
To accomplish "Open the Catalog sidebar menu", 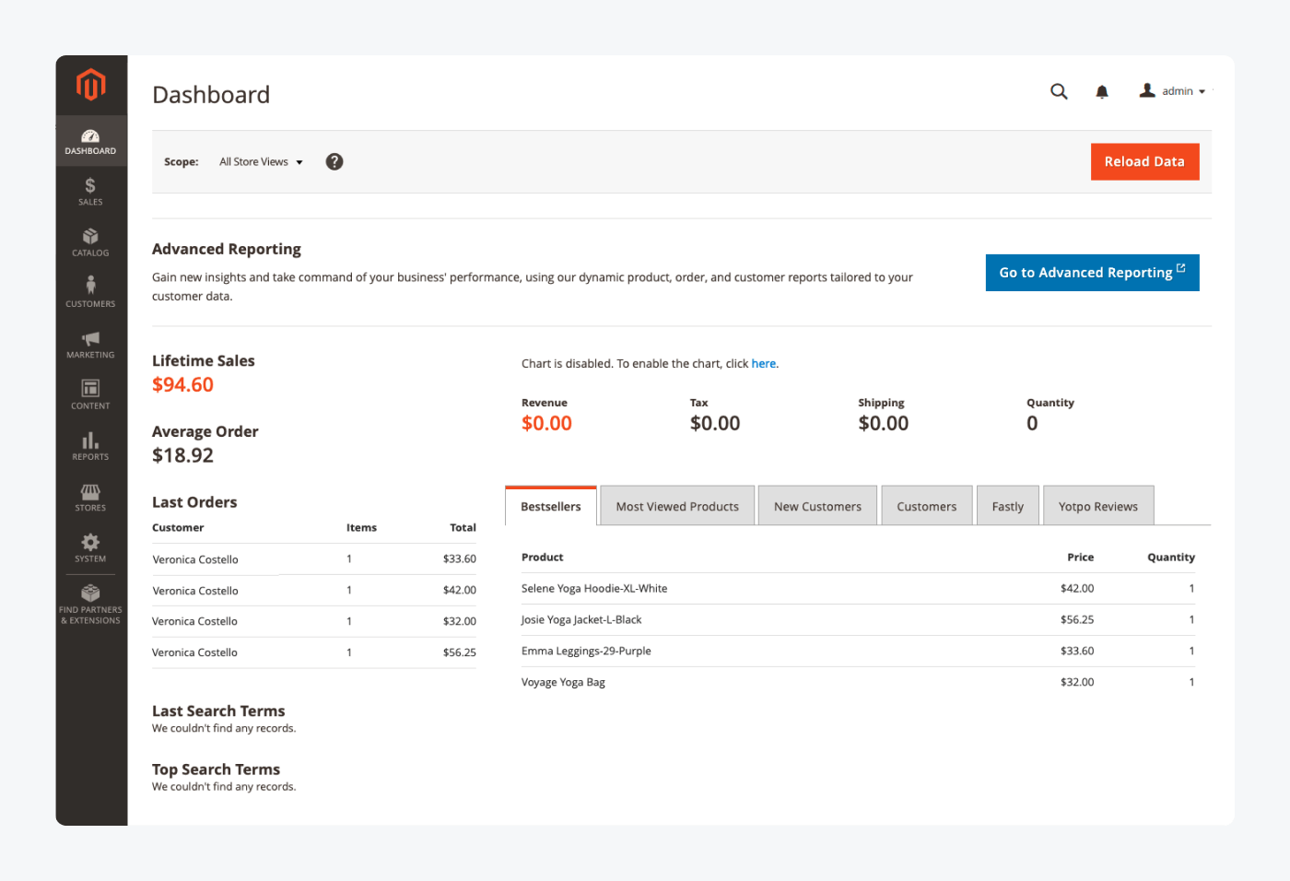I will click(90, 242).
